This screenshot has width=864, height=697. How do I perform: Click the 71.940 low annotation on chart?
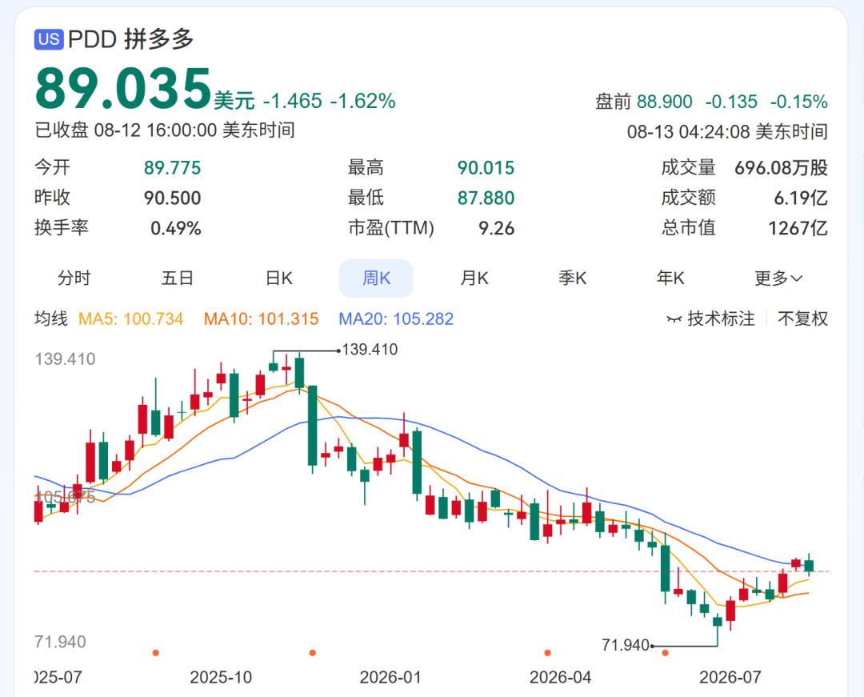(626, 645)
